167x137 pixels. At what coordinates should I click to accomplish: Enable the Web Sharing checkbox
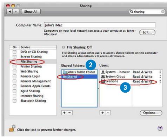tap(14, 71)
